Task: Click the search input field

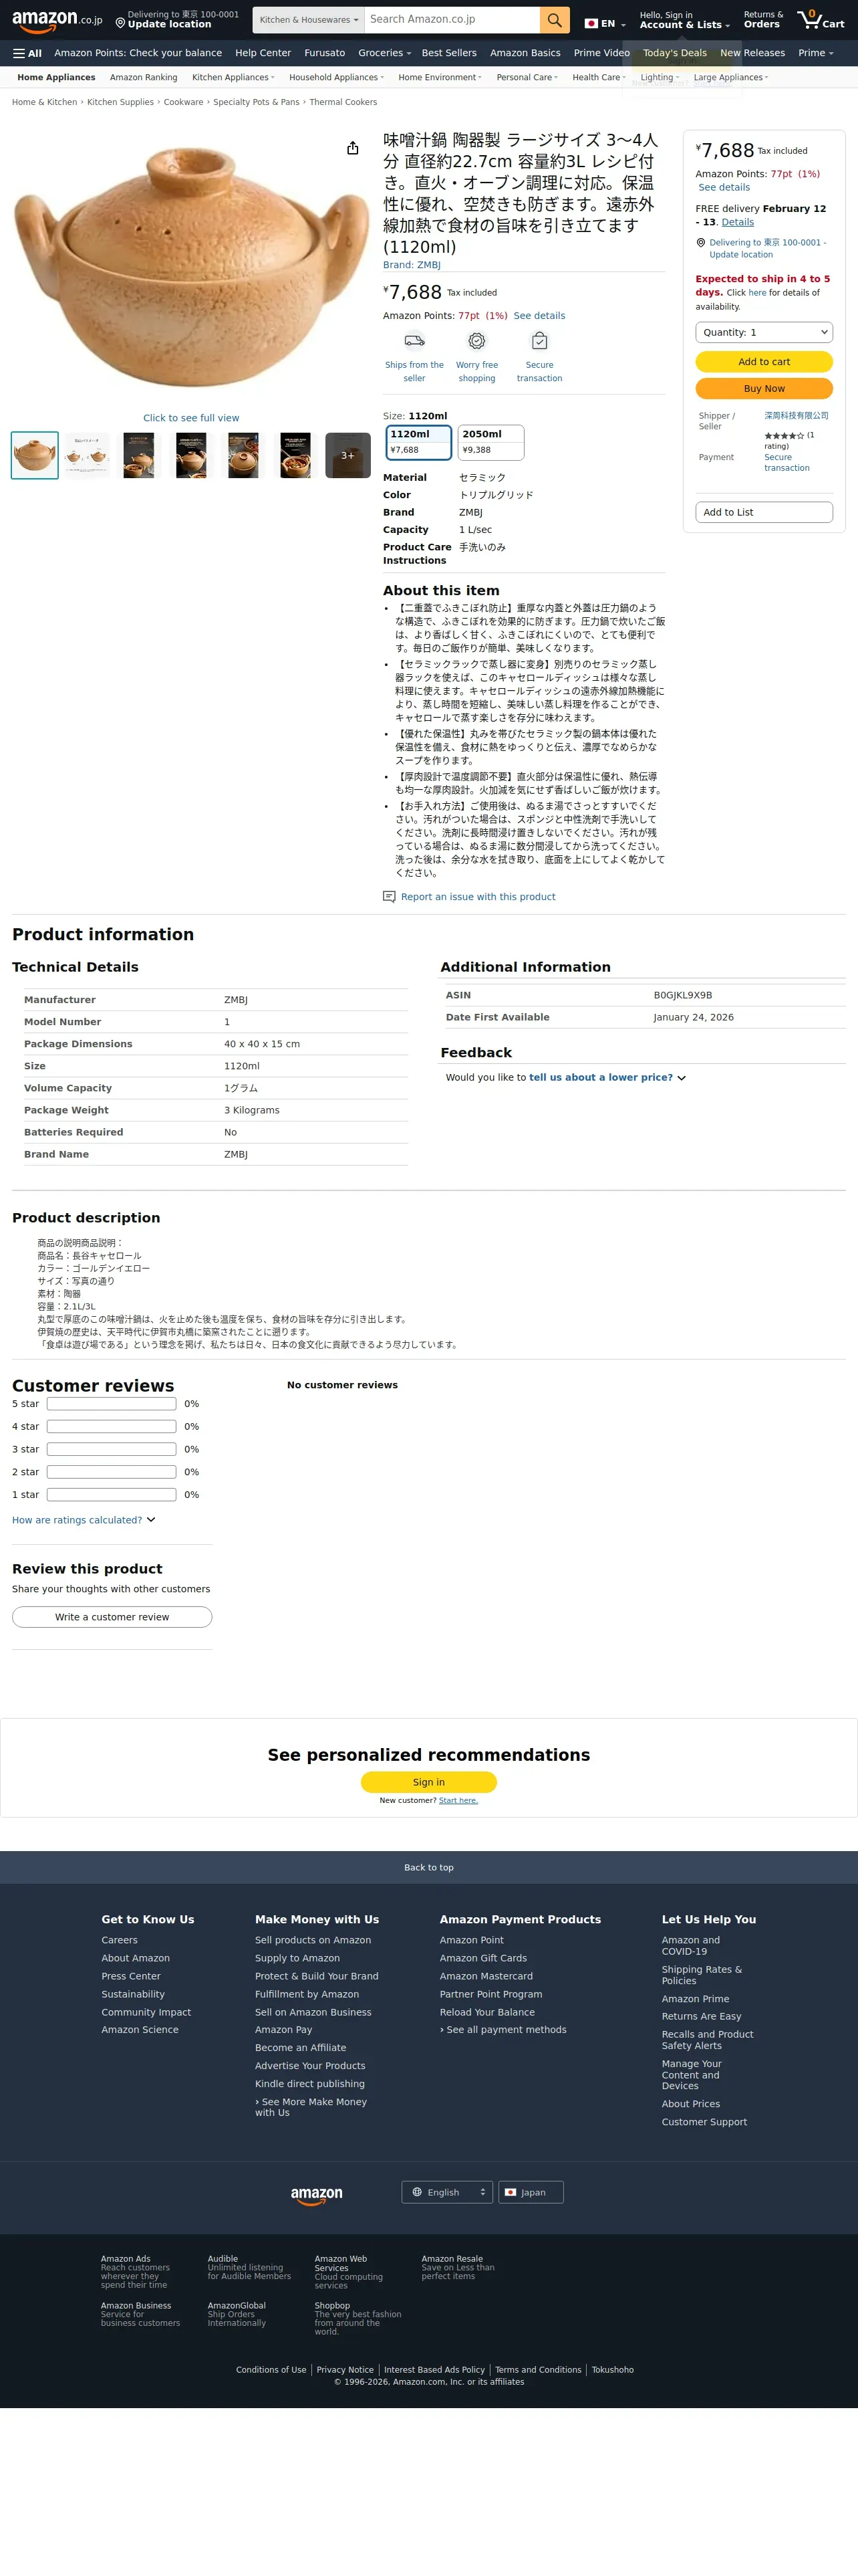Action: pos(452,20)
